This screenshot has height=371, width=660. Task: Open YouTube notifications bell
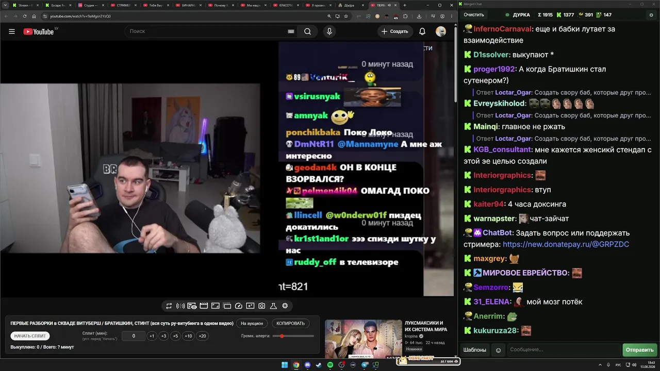[x=422, y=31]
